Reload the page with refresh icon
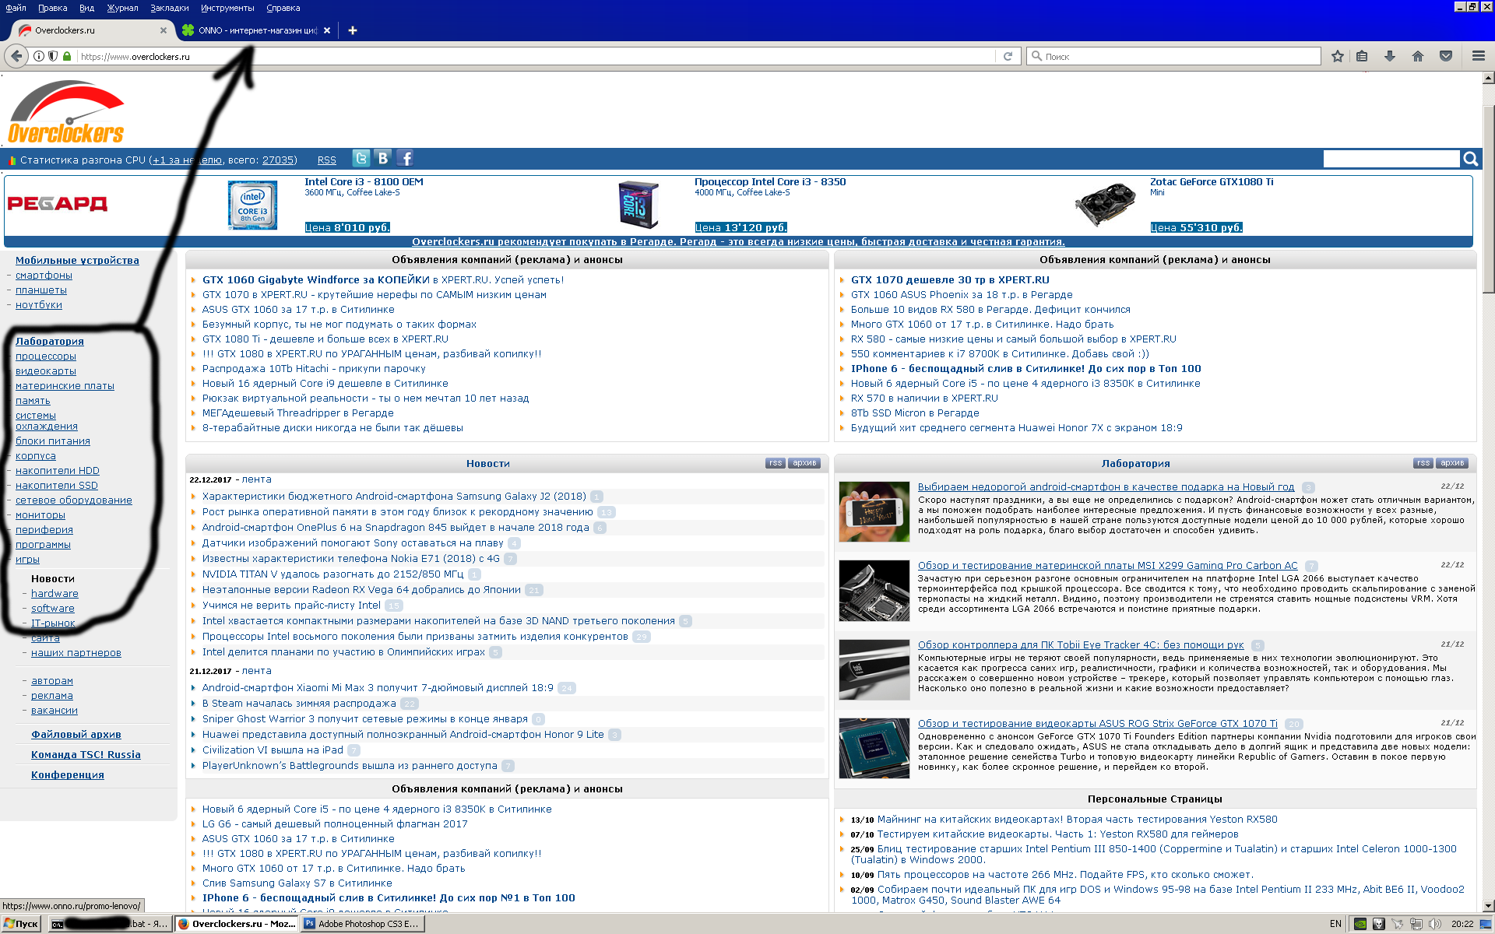 [x=1008, y=56]
